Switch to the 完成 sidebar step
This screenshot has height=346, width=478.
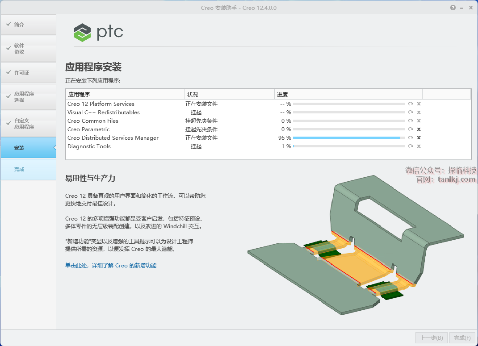[28, 169]
